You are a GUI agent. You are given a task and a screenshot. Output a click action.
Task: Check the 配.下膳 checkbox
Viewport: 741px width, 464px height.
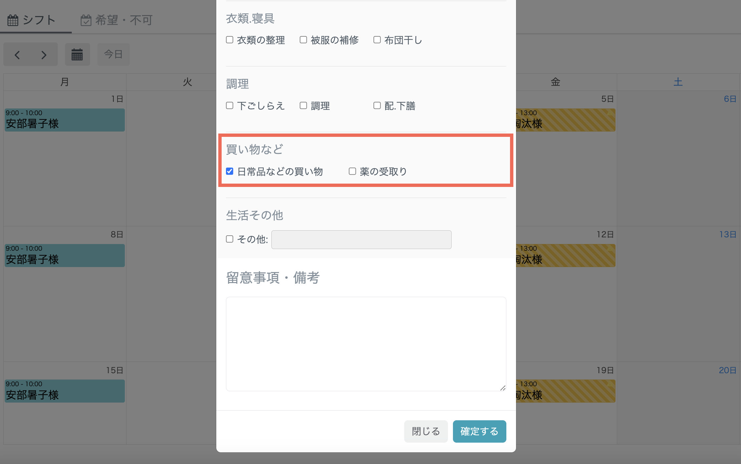point(377,106)
